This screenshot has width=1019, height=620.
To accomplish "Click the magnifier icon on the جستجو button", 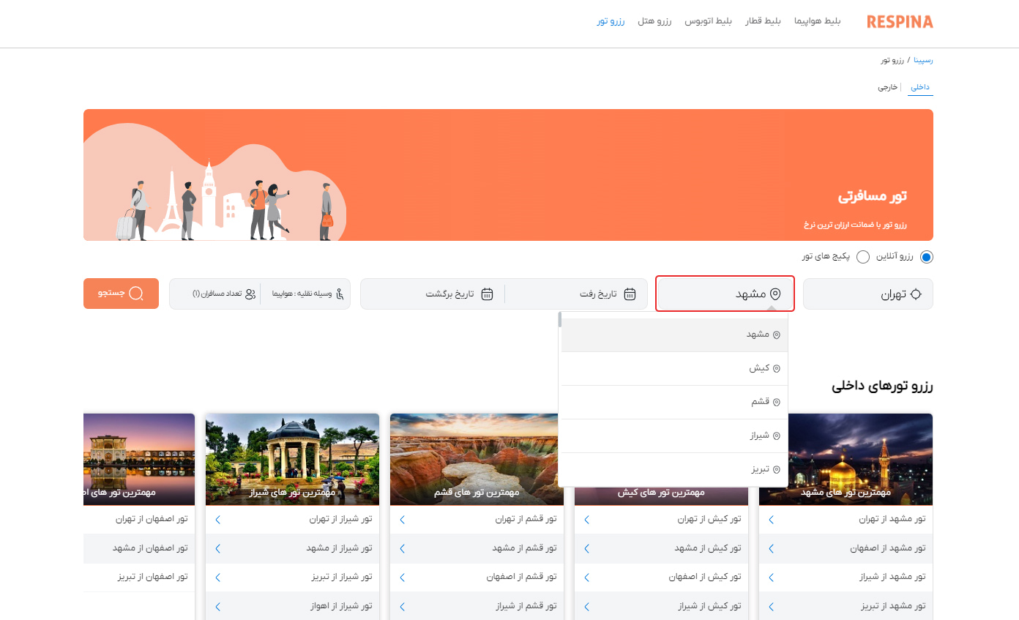I will 136,293.
